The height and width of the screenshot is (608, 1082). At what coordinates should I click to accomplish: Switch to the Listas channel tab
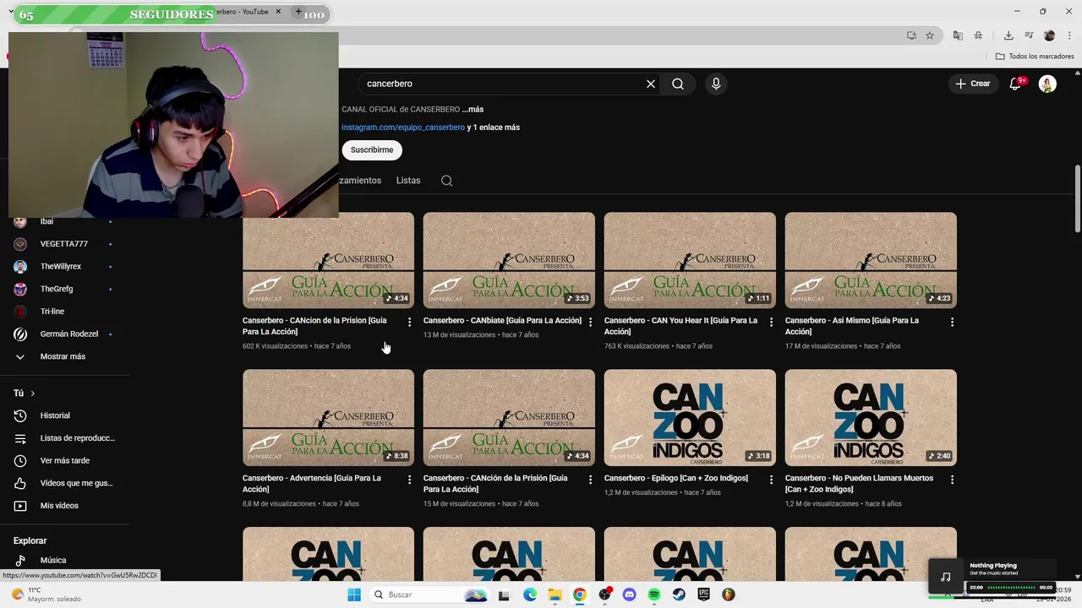408,181
